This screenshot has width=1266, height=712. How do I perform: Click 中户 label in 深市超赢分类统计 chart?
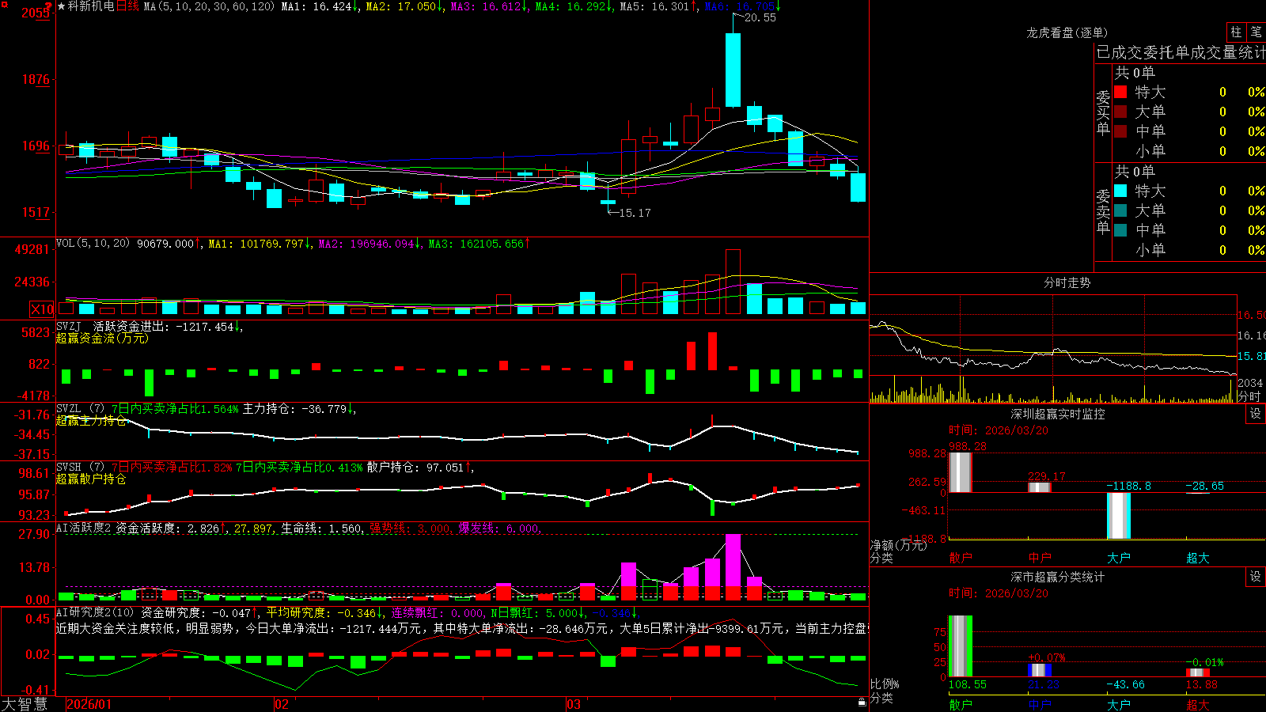(1040, 704)
